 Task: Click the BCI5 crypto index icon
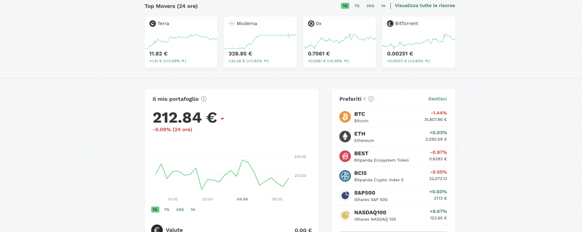click(345, 176)
